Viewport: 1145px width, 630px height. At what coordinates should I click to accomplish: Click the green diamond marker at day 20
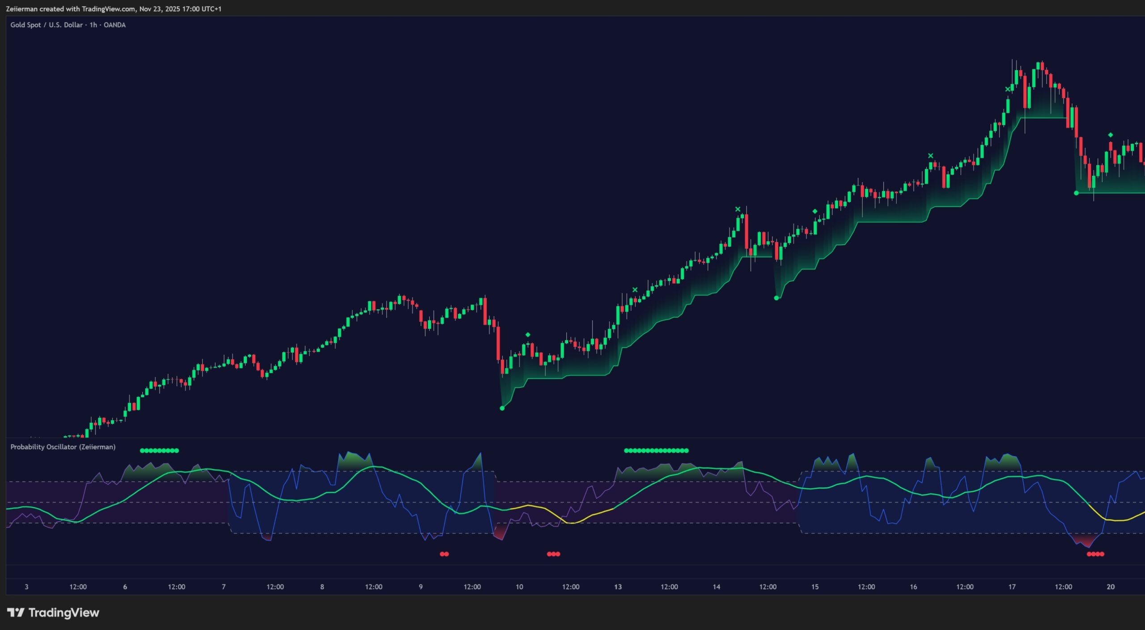(x=1111, y=135)
